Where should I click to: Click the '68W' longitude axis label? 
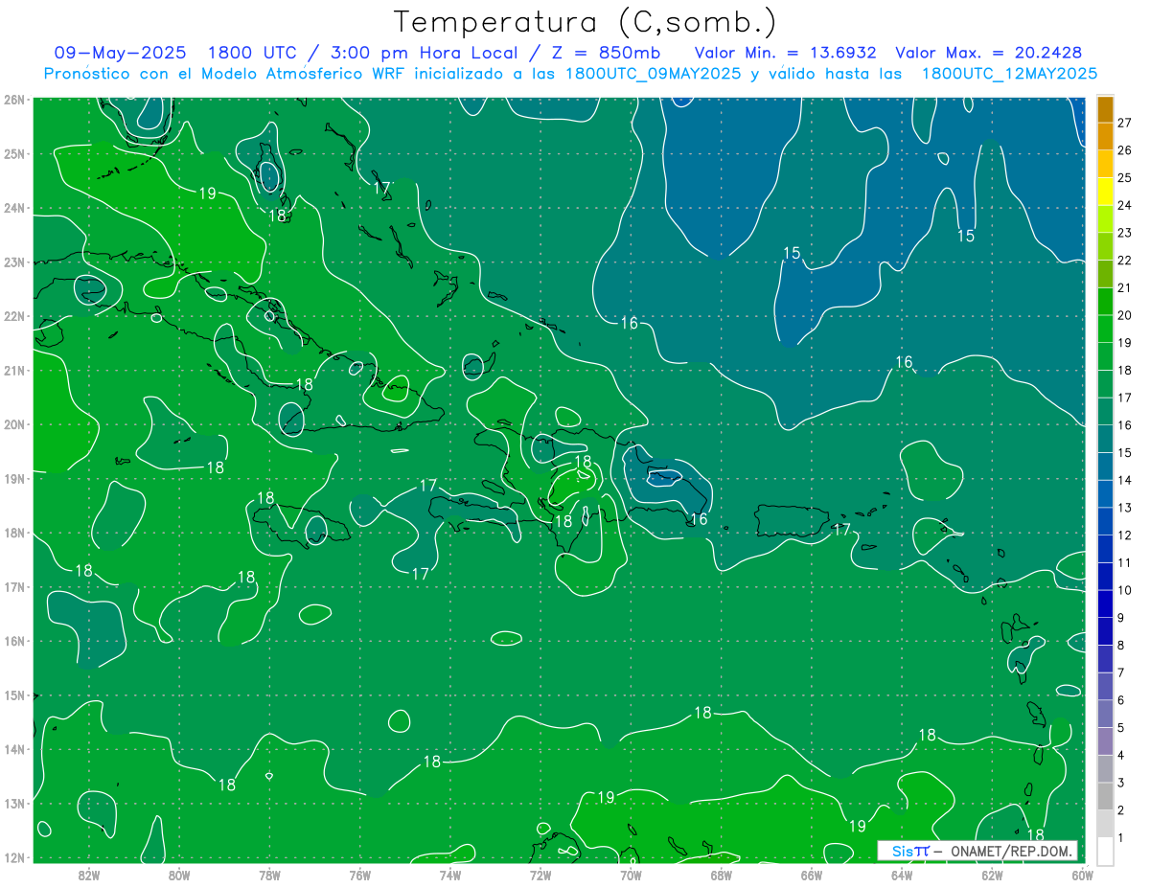[x=721, y=874]
